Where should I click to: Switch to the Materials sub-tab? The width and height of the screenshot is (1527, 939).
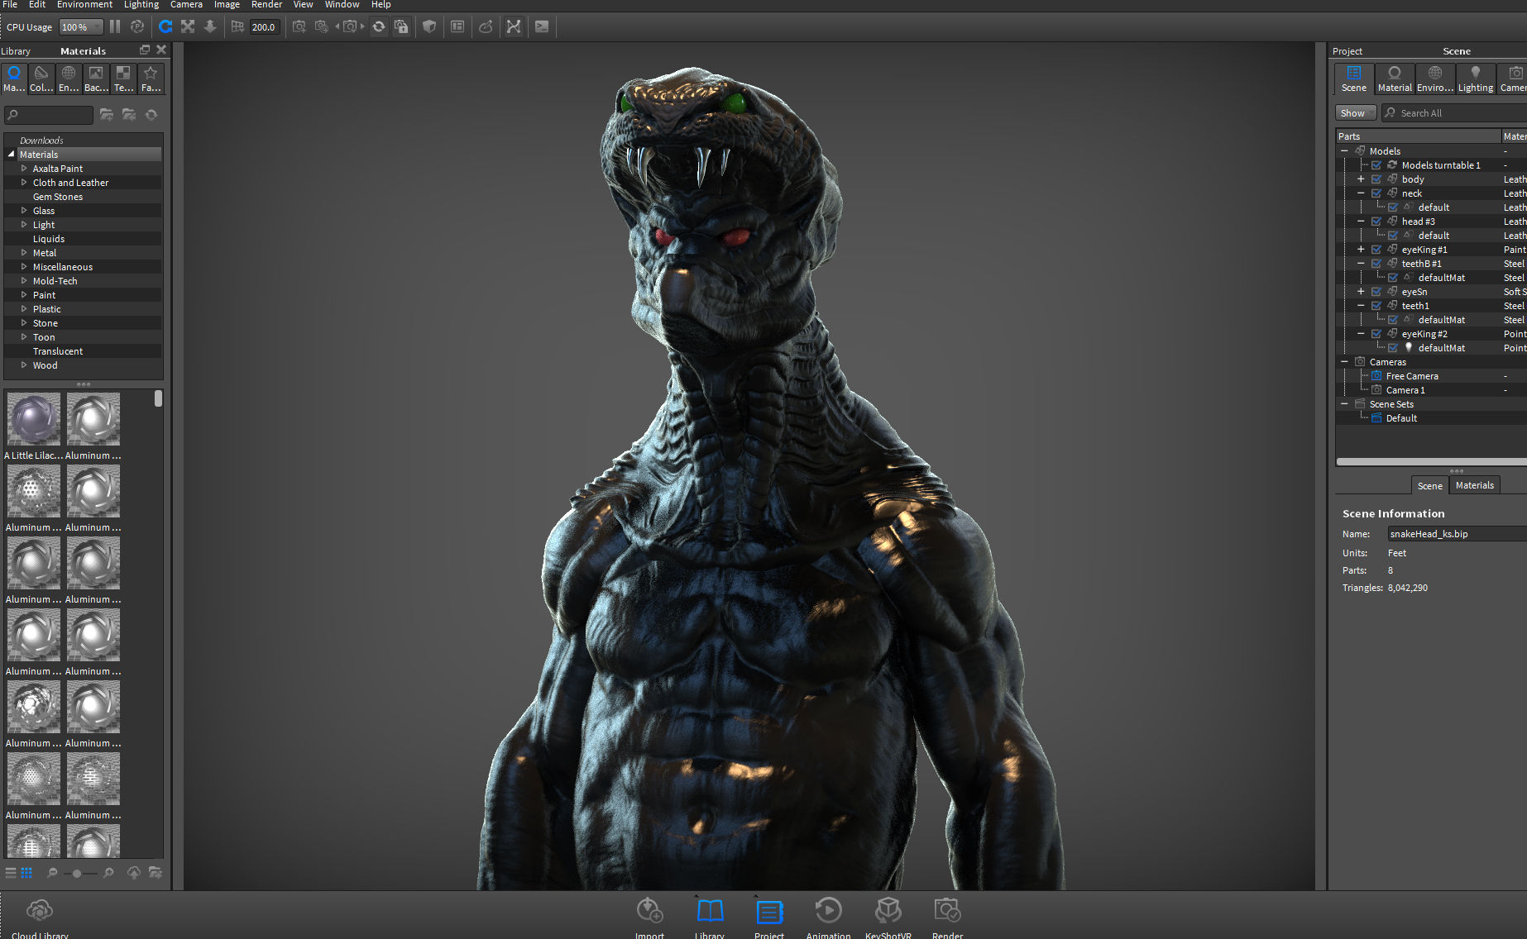(x=1474, y=485)
